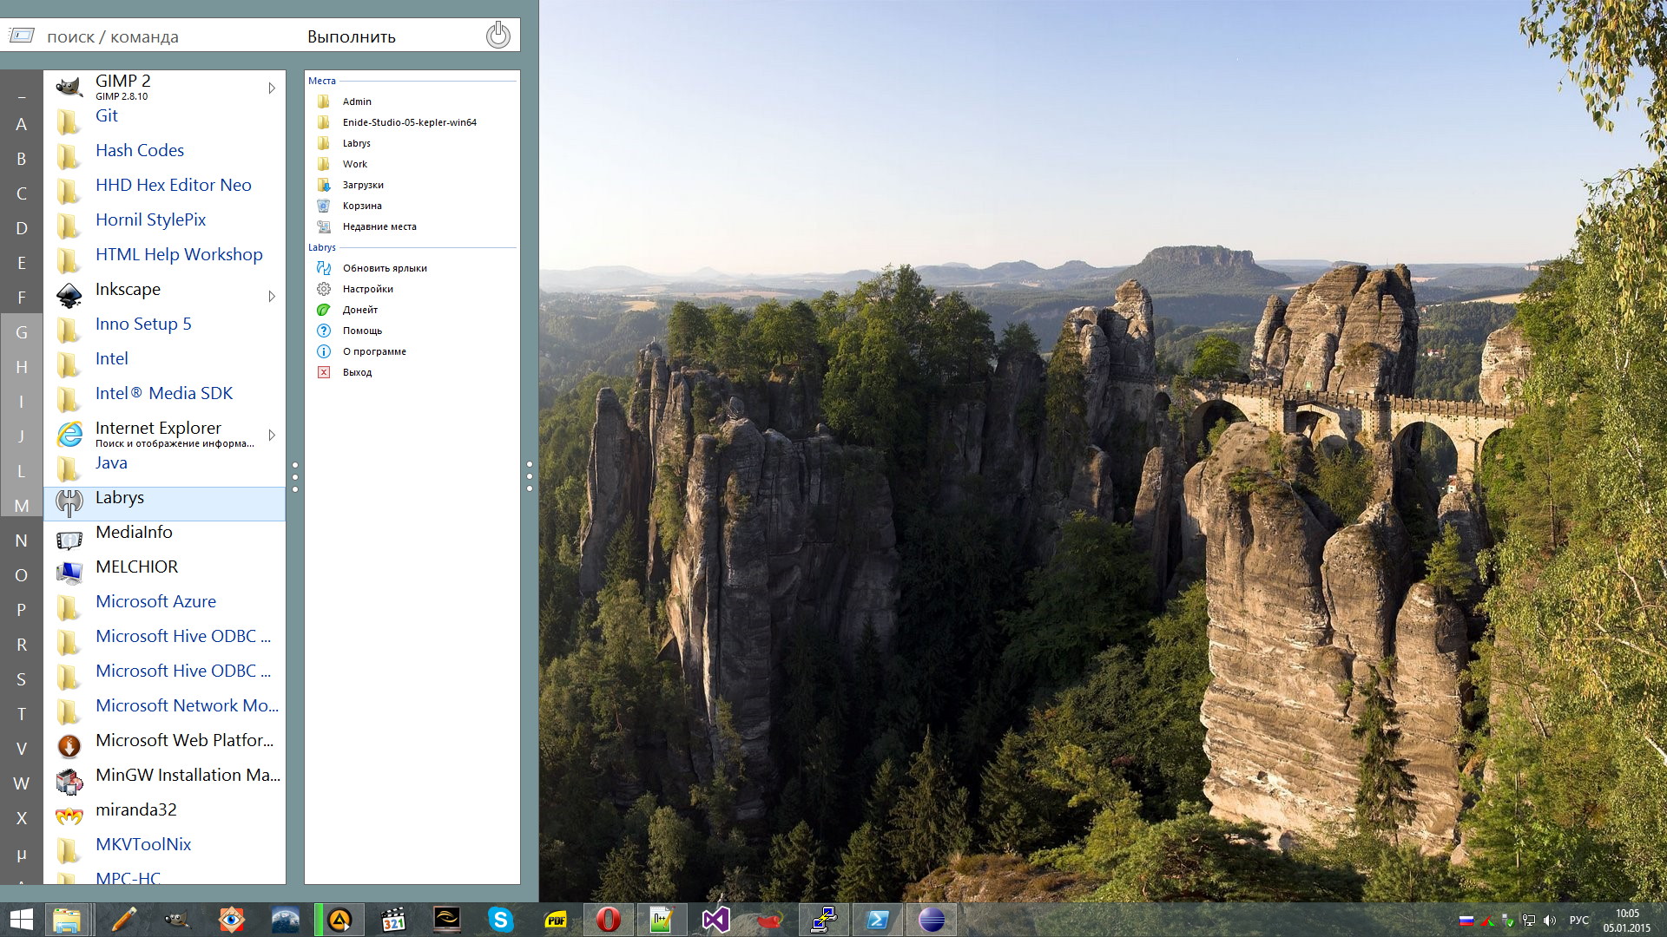Open Skype from the taskbar
The image size is (1667, 937).
[x=500, y=919]
